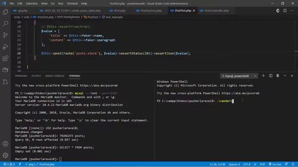298x167 pixels.
Task: Switch to the create_posts_table.php tab
Action: 70,11
